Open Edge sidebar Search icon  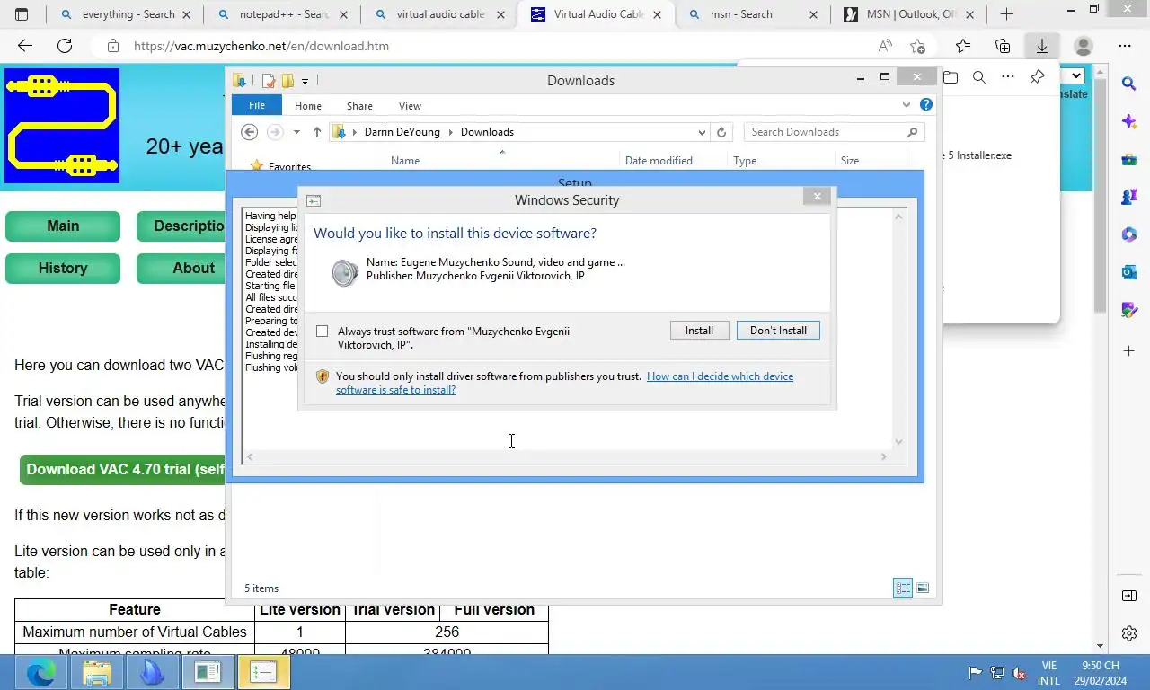[1129, 84]
